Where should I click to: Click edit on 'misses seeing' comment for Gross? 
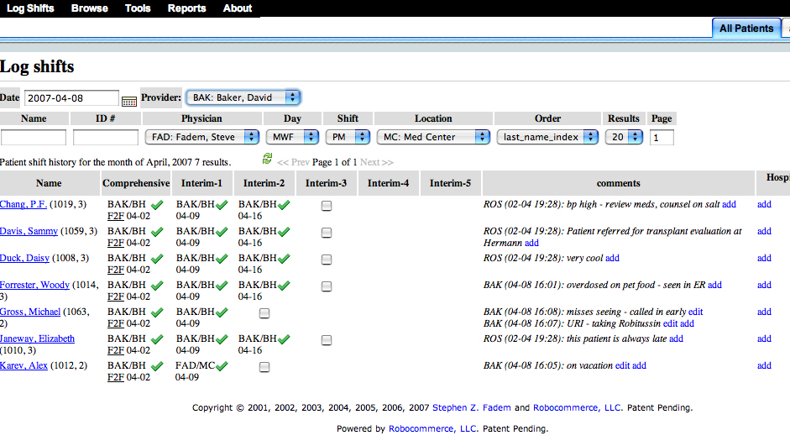pos(695,312)
